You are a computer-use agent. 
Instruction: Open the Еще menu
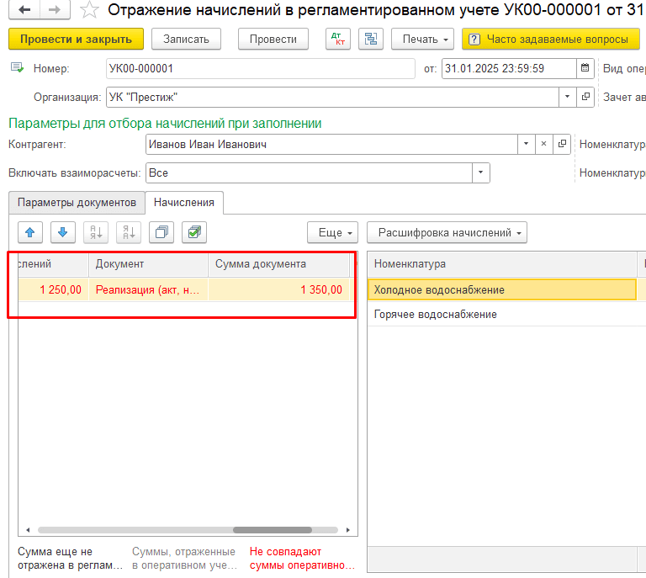coord(333,232)
